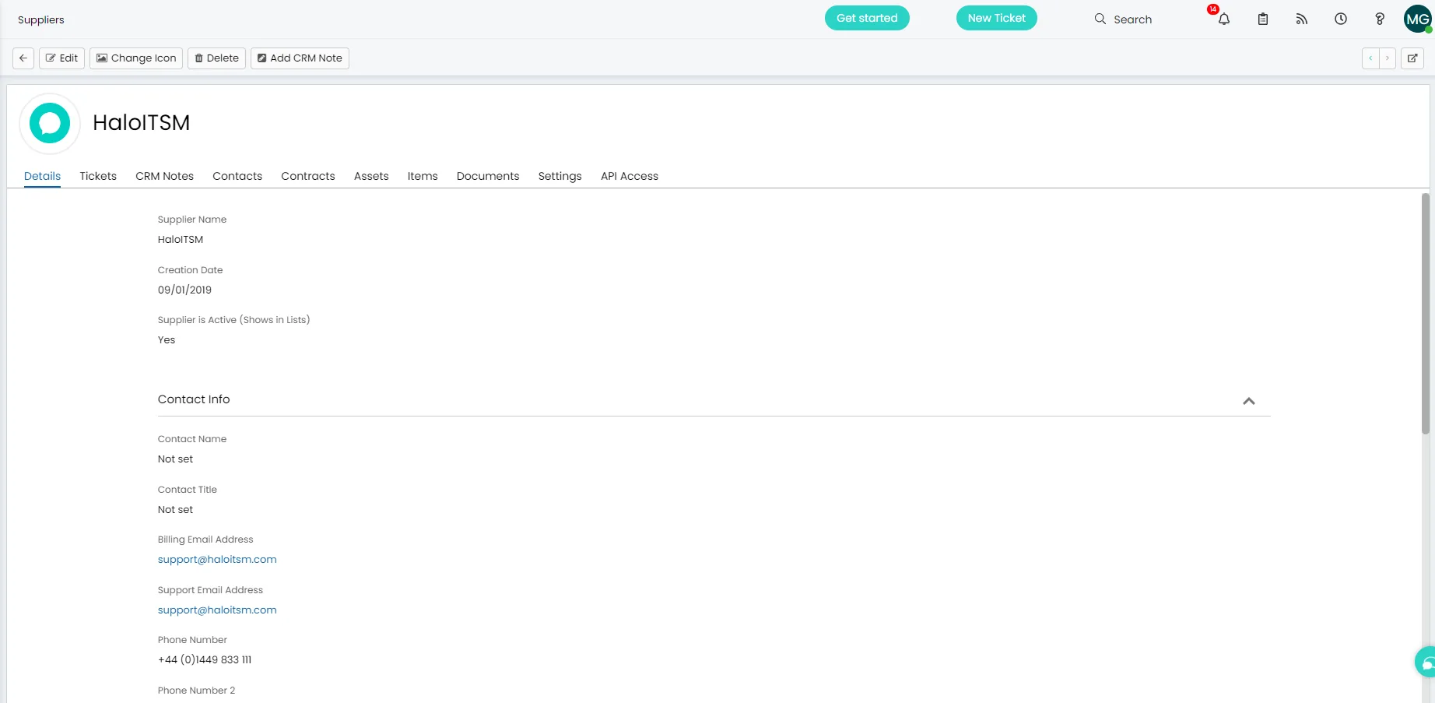Open the RSS feed icon
Screen dimensions: 1435x703
coord(1302,19)
